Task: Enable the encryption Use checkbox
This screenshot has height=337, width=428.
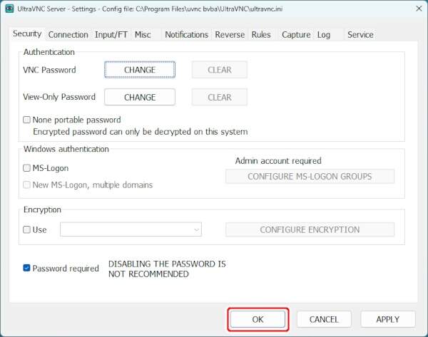Action: [x=27, y=230]
